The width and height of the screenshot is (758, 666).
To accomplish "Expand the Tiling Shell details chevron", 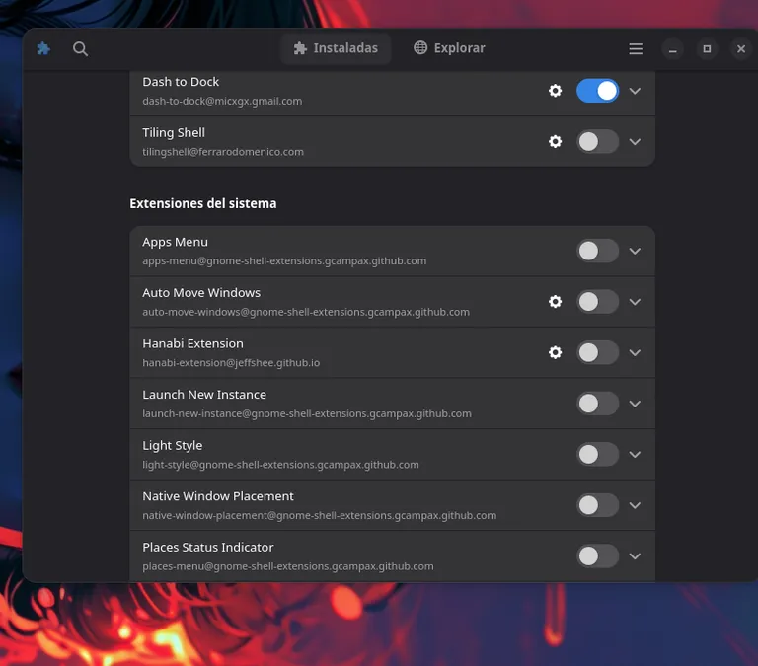I will tap(635, 142).
